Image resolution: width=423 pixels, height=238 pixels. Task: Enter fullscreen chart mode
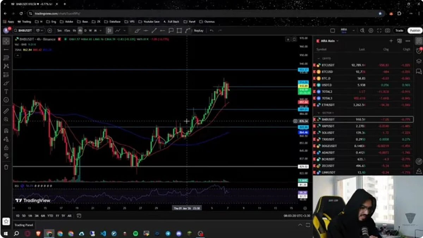point(379,31)
